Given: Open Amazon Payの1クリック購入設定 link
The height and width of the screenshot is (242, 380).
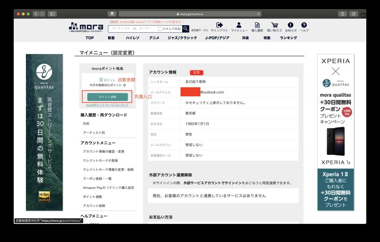Looking at the screenshot, I should click(108, 188).
